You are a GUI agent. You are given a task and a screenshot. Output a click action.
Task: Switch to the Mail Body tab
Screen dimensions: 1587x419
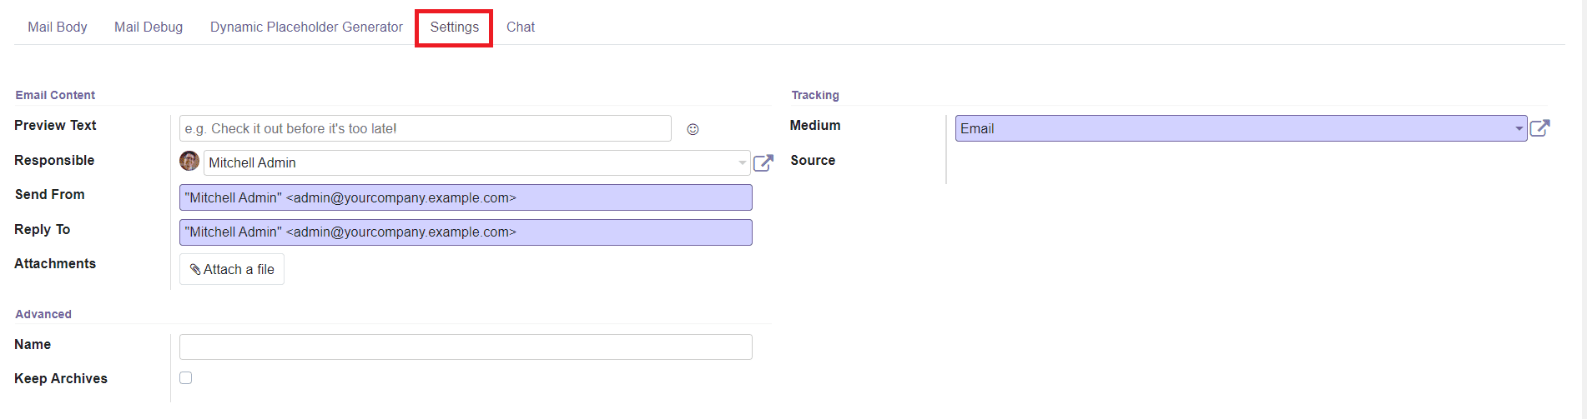click(x=58, y=27)
